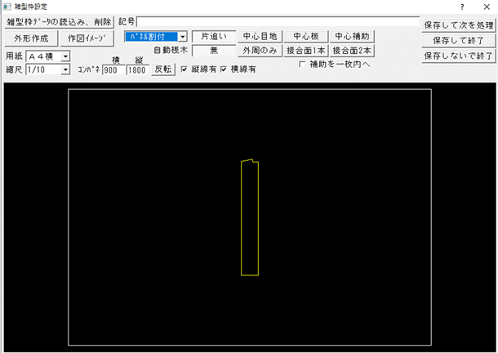Click the 外周のみ button
Screen dimensions: 498x353
(260, 50)
